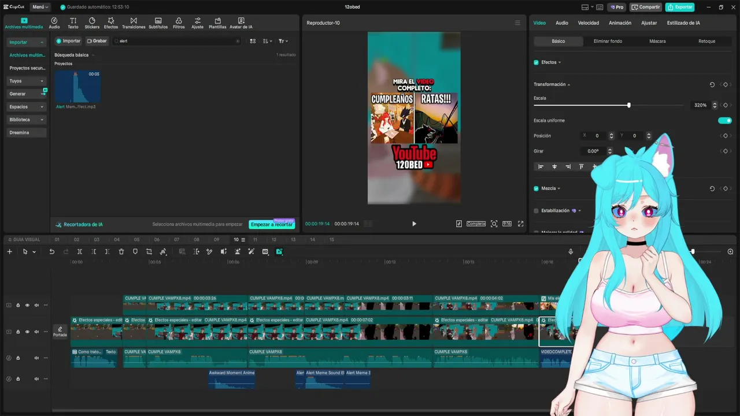This screenshot has height=416, width=740.
Task: Click the alert search field
Action: click(177, 41)
